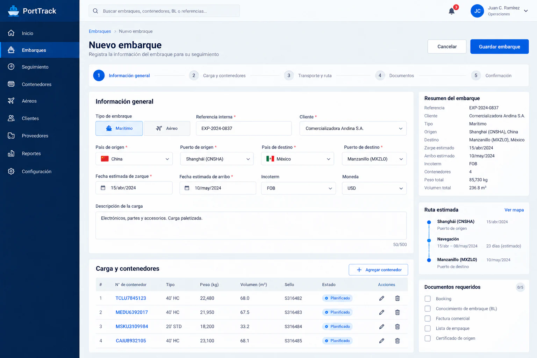Click the Contenedores container icon

coord(11,84)
